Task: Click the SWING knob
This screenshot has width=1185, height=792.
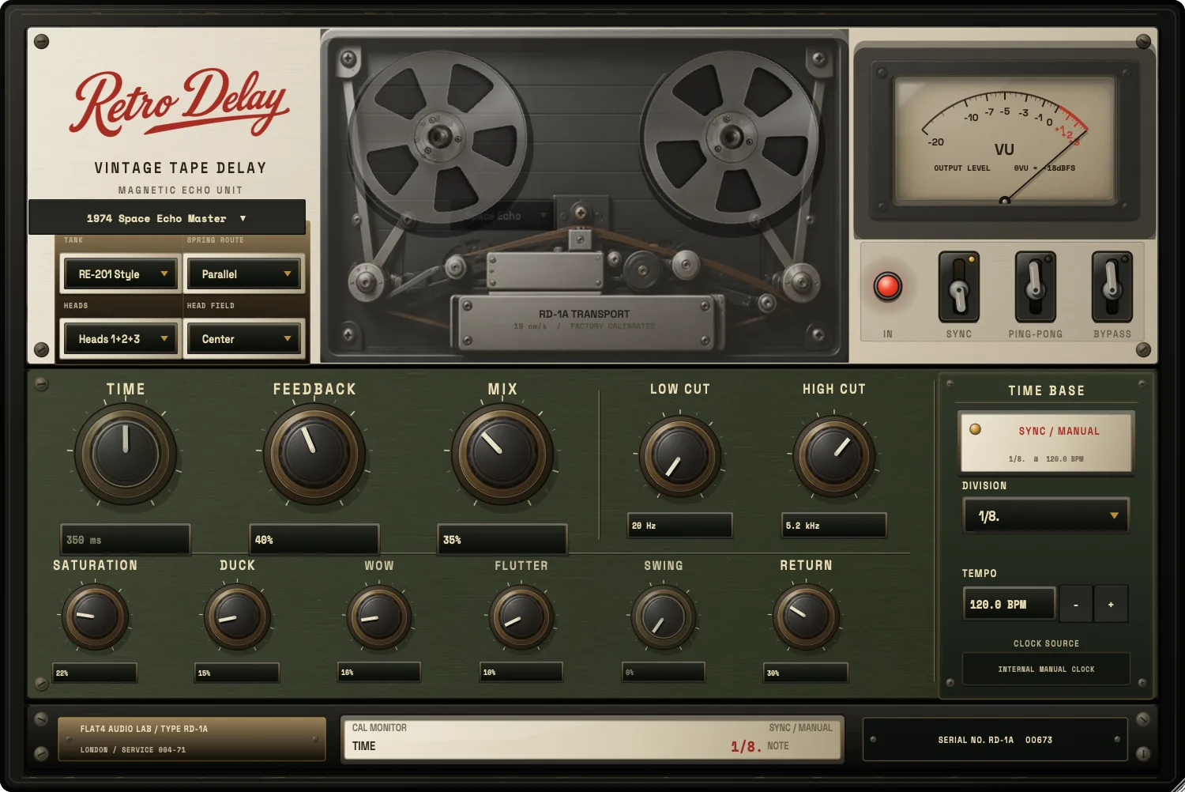Action: [664, 617]
